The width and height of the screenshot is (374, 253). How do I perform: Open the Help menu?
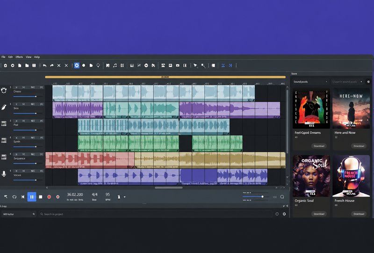click(37, 57)
